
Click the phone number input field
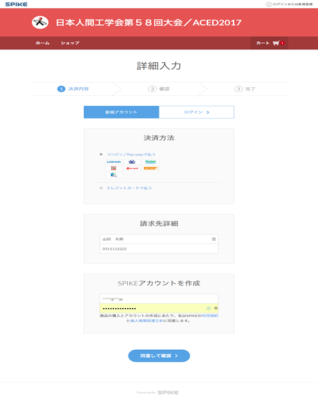[x=159, y=249]
